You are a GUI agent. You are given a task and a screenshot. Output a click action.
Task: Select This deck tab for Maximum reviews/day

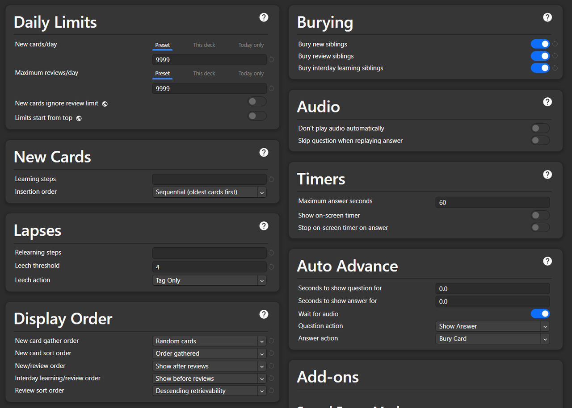tap(204, 74)
